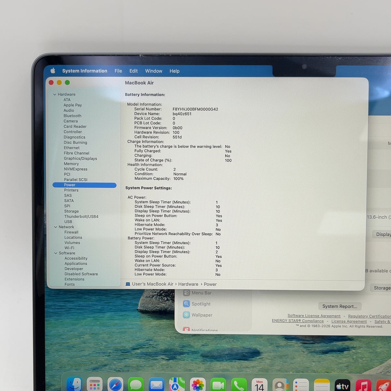Open FaceTime from the Dock

(218, 385)
